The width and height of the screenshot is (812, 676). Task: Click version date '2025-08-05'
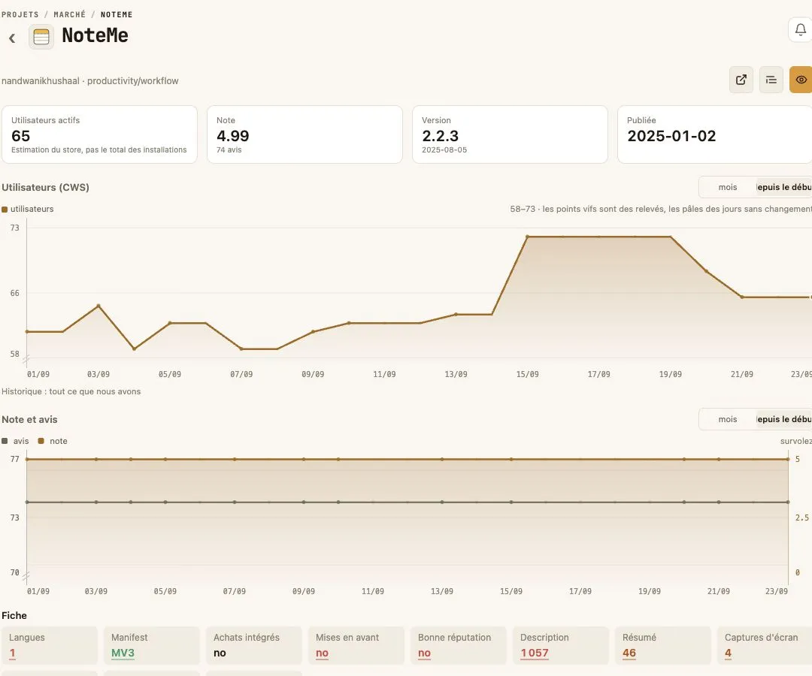coord(444,150)
